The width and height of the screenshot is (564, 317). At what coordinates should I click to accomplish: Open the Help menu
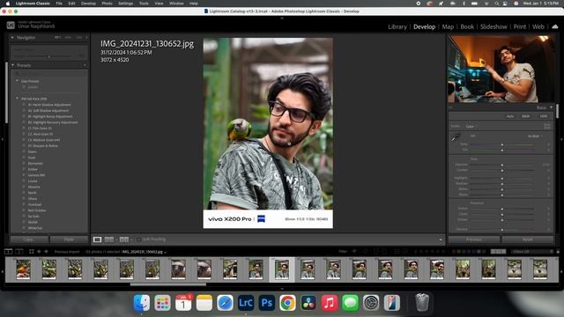(194, 4)
